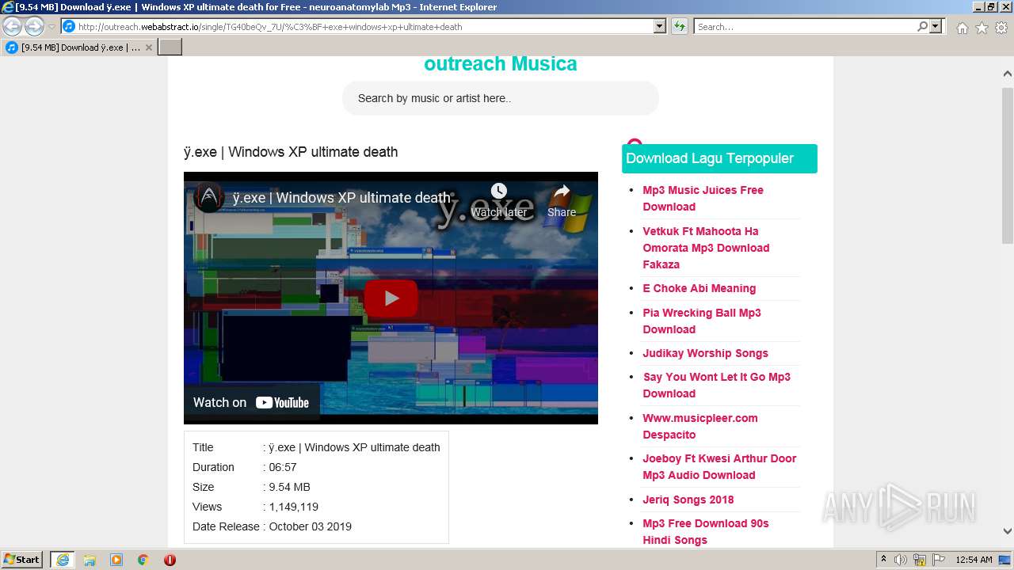Open the channel avatar on the video
The image size is (1014, 570).
click(x=209, y=198)
